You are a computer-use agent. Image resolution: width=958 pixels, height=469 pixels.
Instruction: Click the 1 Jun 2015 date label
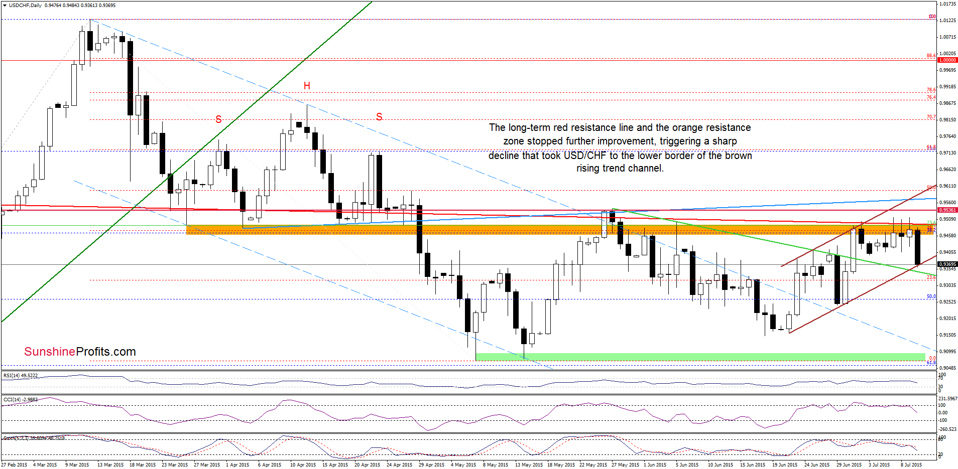[655, 465]
